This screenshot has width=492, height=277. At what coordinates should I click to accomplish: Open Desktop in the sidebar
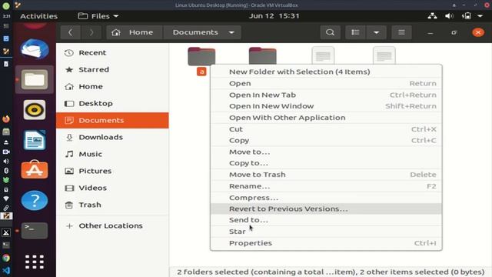click(112, 103)
